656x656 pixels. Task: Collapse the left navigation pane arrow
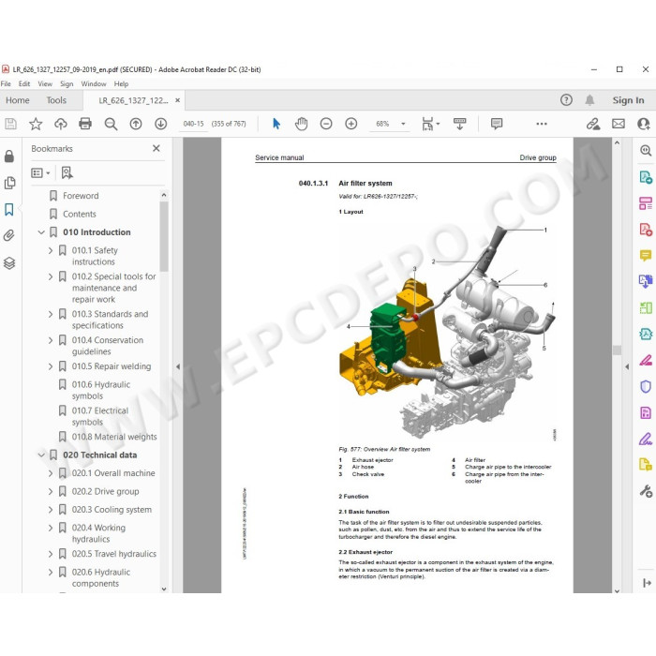[x=178, y=367]
